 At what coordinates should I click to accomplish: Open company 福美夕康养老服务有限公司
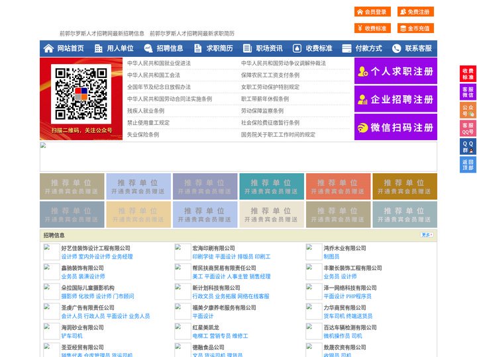(224, 307)
